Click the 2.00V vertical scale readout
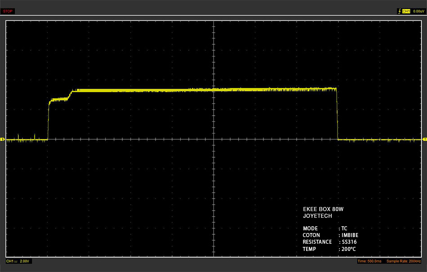427x272 pixels. 25,261
